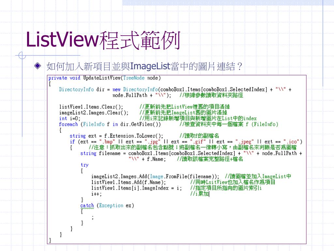Click the comment "//讀取f的副檔名"

pos(199,136)
